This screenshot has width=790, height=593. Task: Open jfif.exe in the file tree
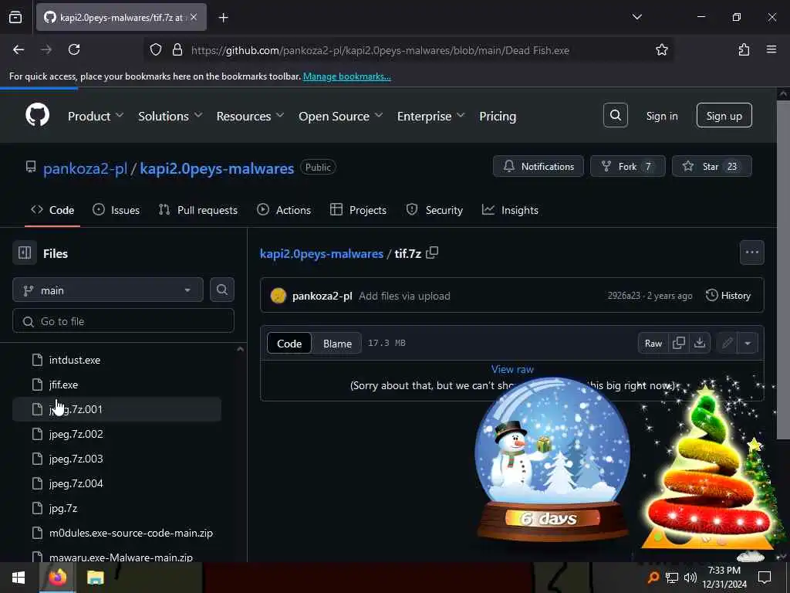tap(63, 385)
